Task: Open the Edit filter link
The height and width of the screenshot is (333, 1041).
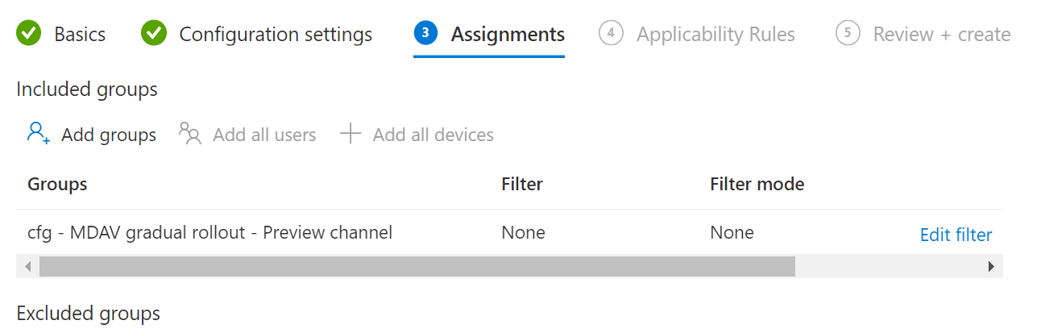Action: coord(956,235)
